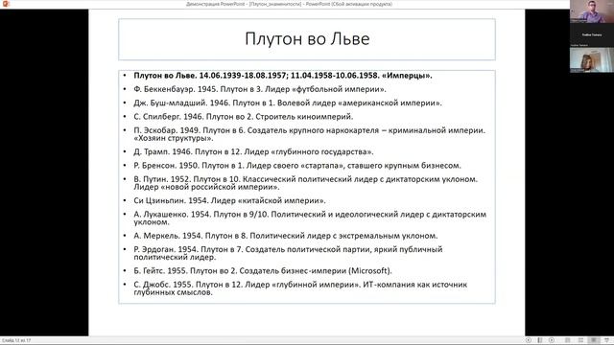Select Reading view button in status bar

point(594,340)
